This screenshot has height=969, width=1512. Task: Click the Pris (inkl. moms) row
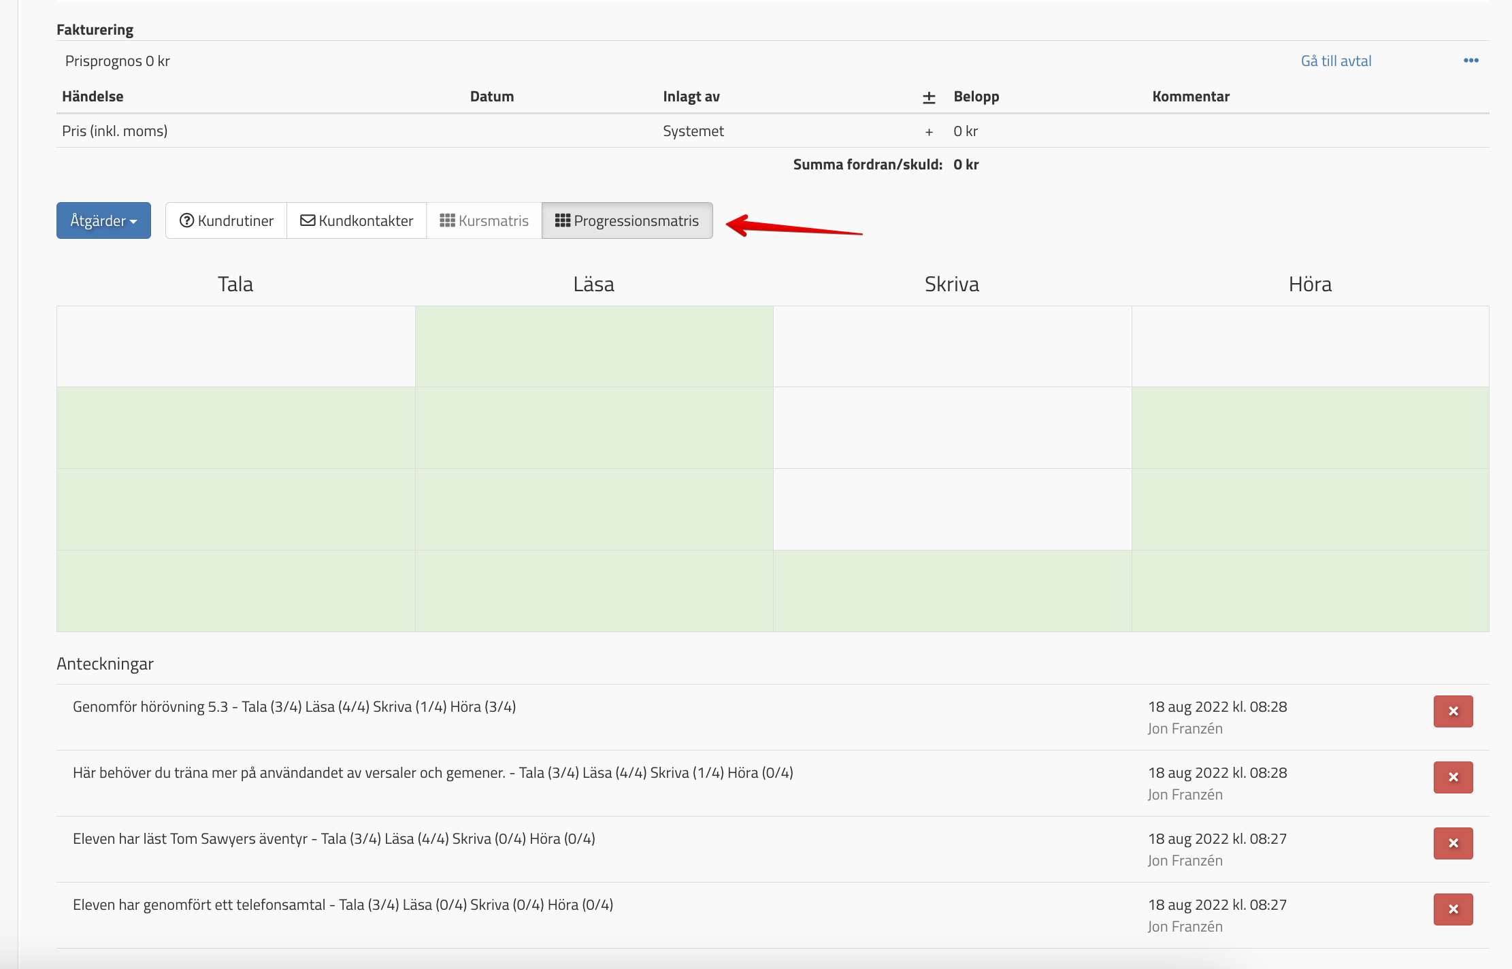point(114,131)
